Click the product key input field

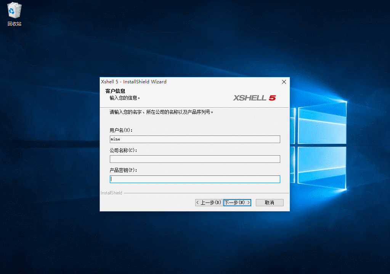click(x=195, y=179)
